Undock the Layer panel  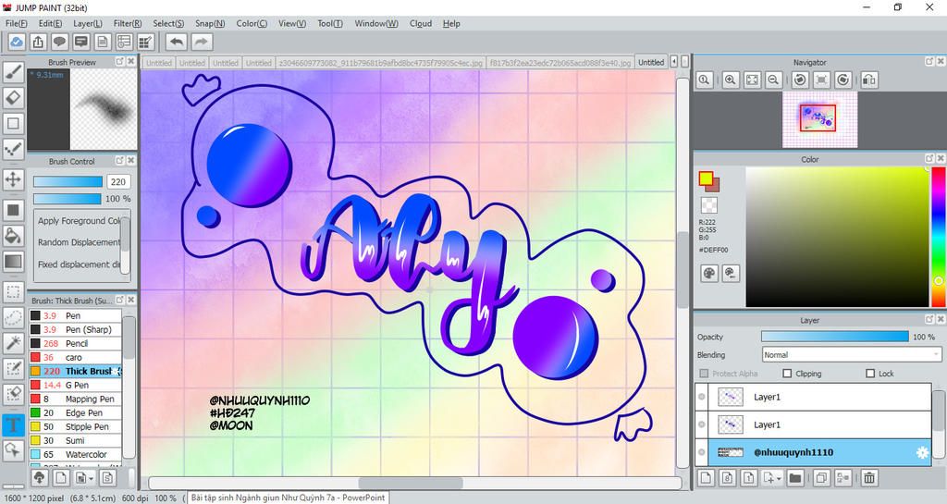tap(929, 320)
